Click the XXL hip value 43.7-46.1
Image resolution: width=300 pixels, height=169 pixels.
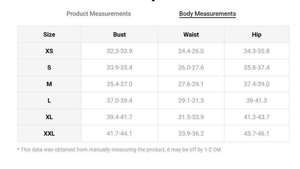(x=256, y=133)
